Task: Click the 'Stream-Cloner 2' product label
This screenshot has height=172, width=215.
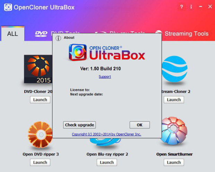Action: (176, 92)
